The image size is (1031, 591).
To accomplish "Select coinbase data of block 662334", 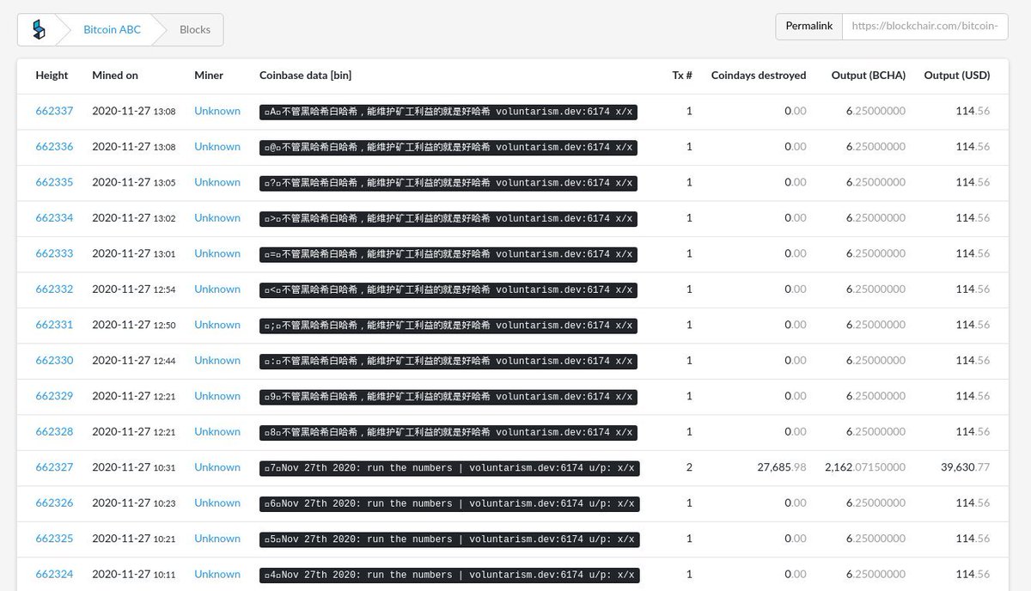I will click(x=448, y=218).
